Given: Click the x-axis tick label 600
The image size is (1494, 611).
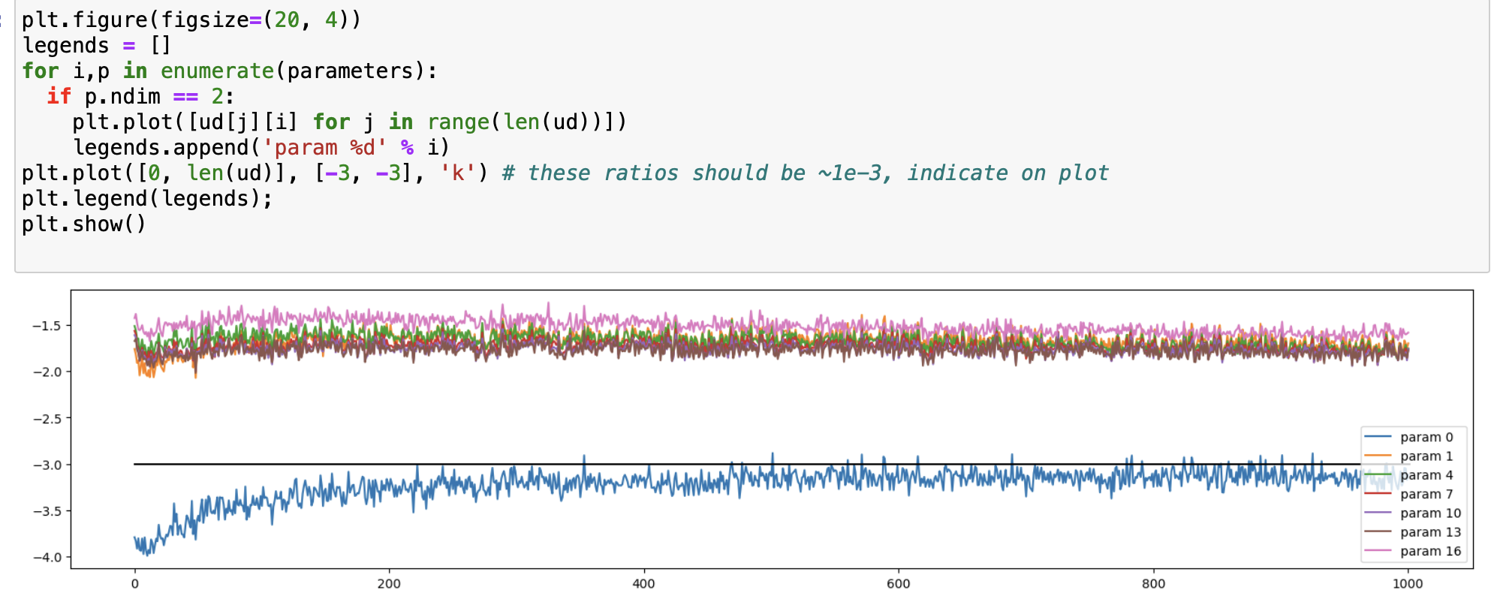Looking at the screenshot, I should (898, 584).
